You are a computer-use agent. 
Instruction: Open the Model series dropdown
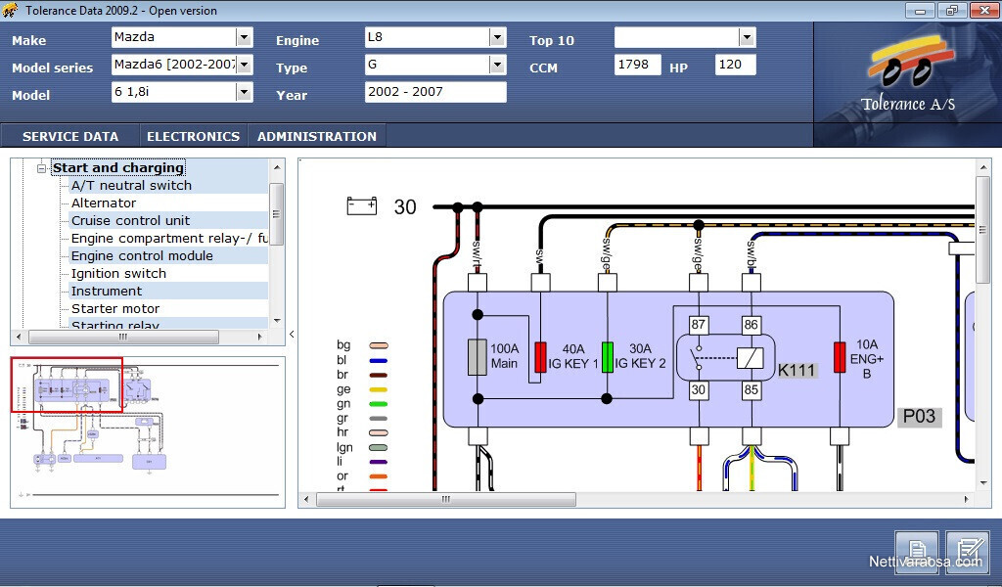coord(244,66)
